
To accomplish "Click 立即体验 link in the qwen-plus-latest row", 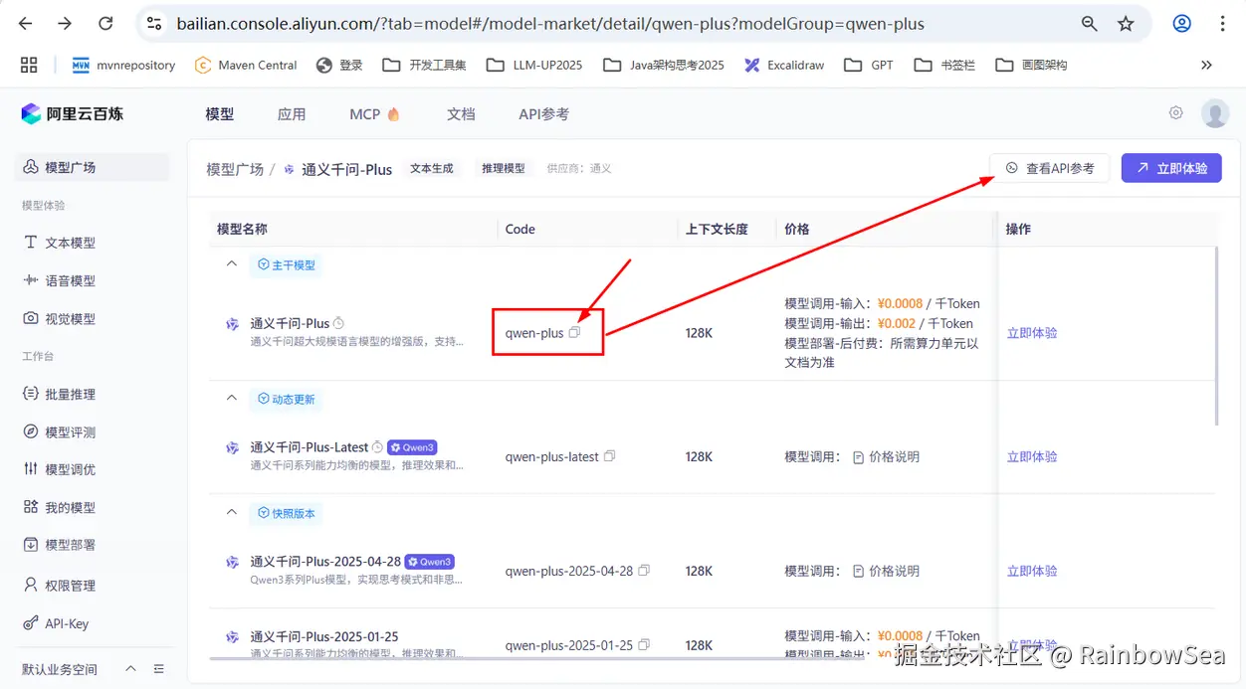I will [x=1032, y=456].
